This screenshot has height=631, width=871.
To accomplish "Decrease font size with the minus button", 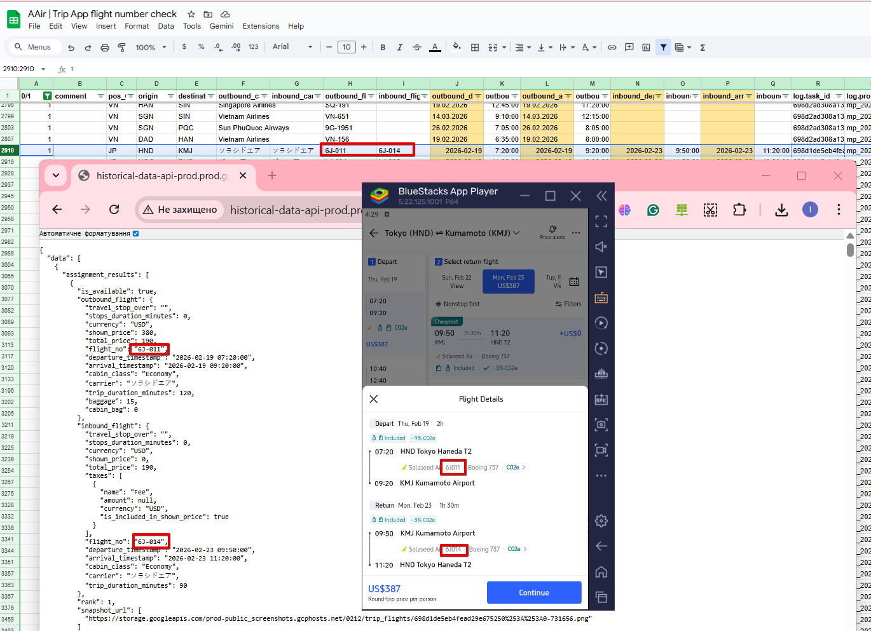I will (x=329, y=47).
